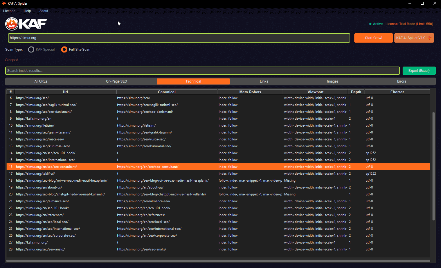The width and height of the screenshot is (441, 268).
Task: Open the Help menu
Action: click(27, 11)
